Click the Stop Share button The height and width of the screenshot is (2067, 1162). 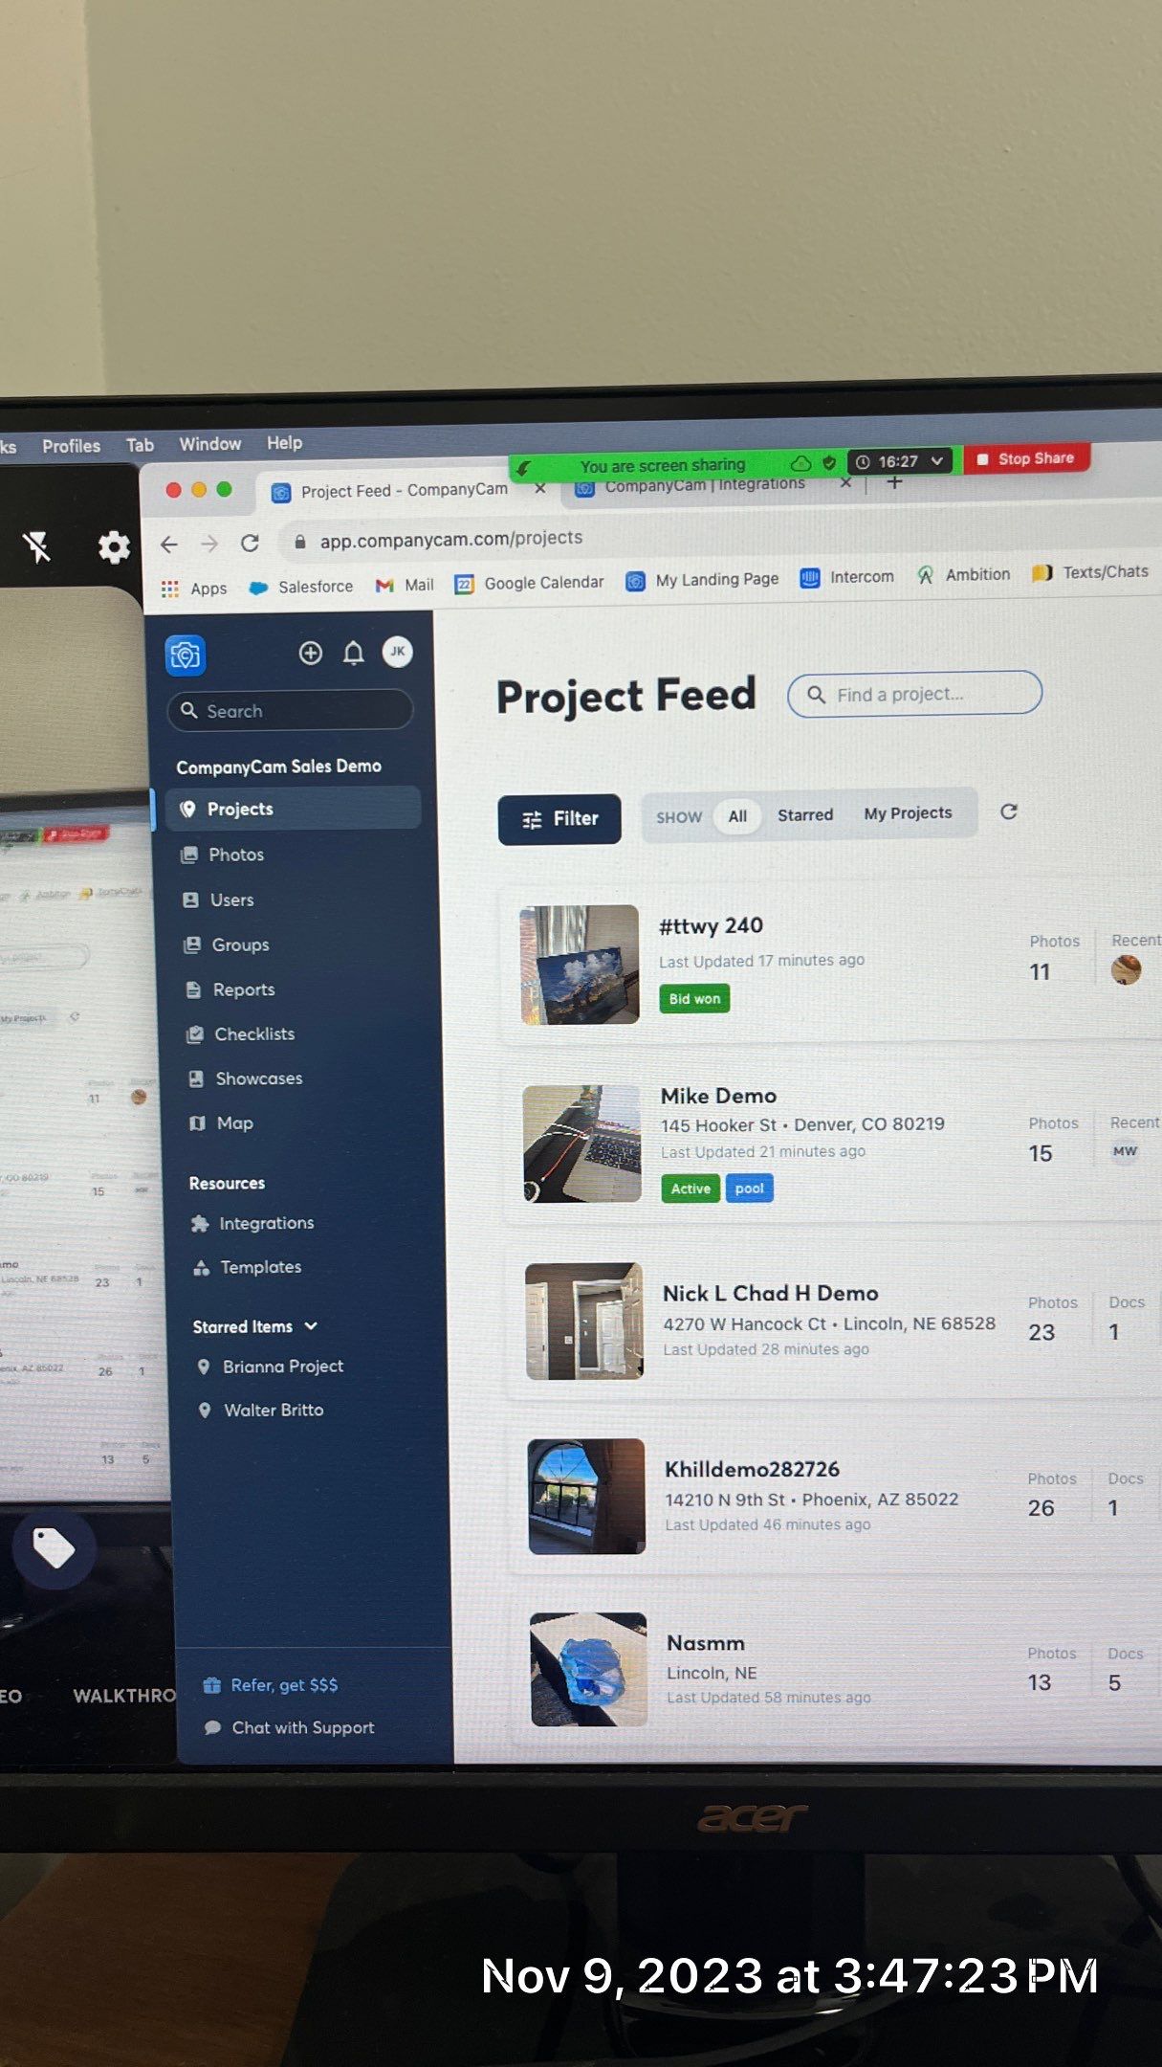(x=1026, y=458)
